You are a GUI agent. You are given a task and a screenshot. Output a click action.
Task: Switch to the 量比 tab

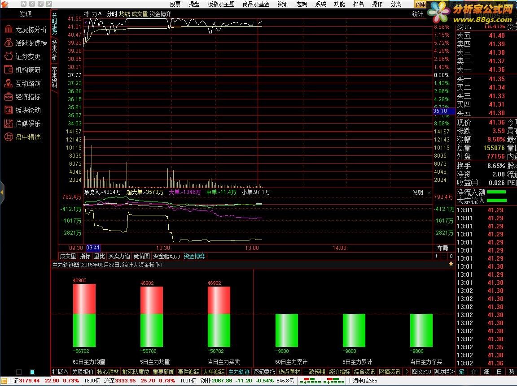(x=99, y=256)
